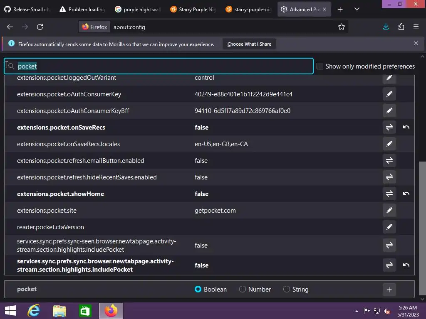
Task: Toggle sync-seen includePocket preference
Action: (x=389, y=245)
